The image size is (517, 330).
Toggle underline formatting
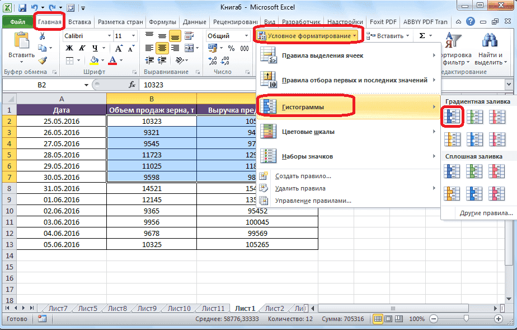point(95,48)
